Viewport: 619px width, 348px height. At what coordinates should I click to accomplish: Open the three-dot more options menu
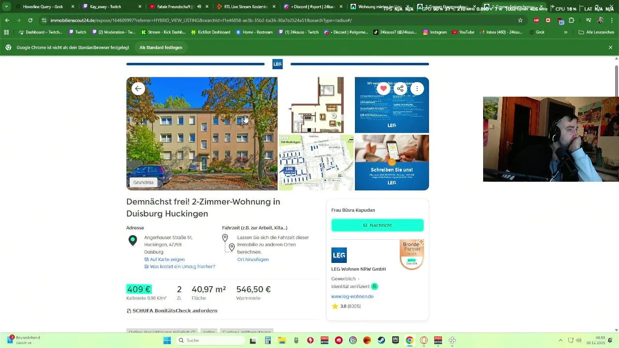tap(417, 88)
